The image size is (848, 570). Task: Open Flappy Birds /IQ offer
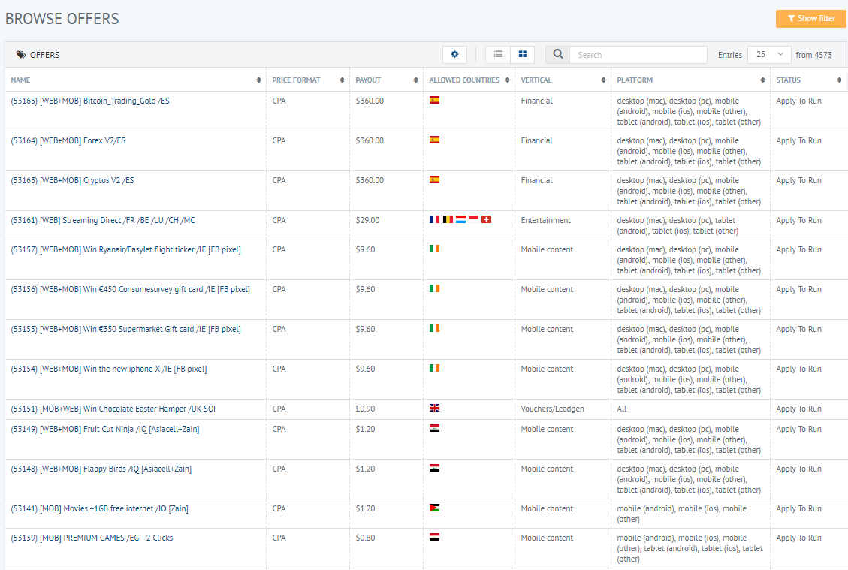pyautogui.click(x=101, y=469)
